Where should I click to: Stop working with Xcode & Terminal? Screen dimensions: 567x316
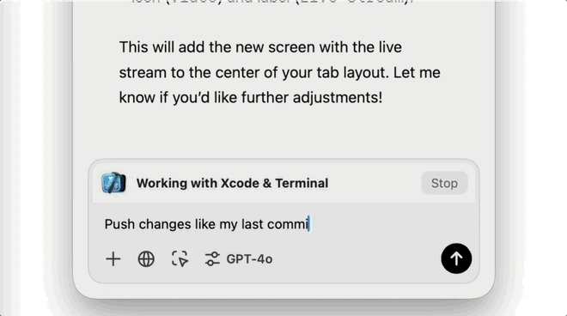coord(444,183)
